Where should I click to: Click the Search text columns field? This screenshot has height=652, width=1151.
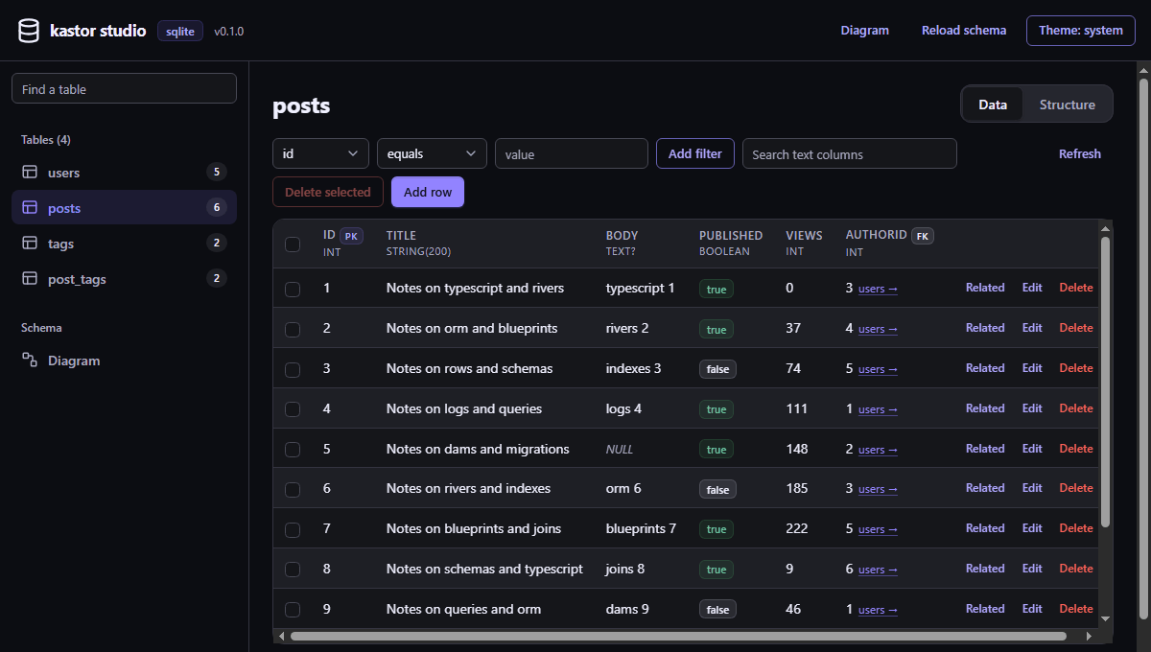pyautogui.click(x=850, y=153)
